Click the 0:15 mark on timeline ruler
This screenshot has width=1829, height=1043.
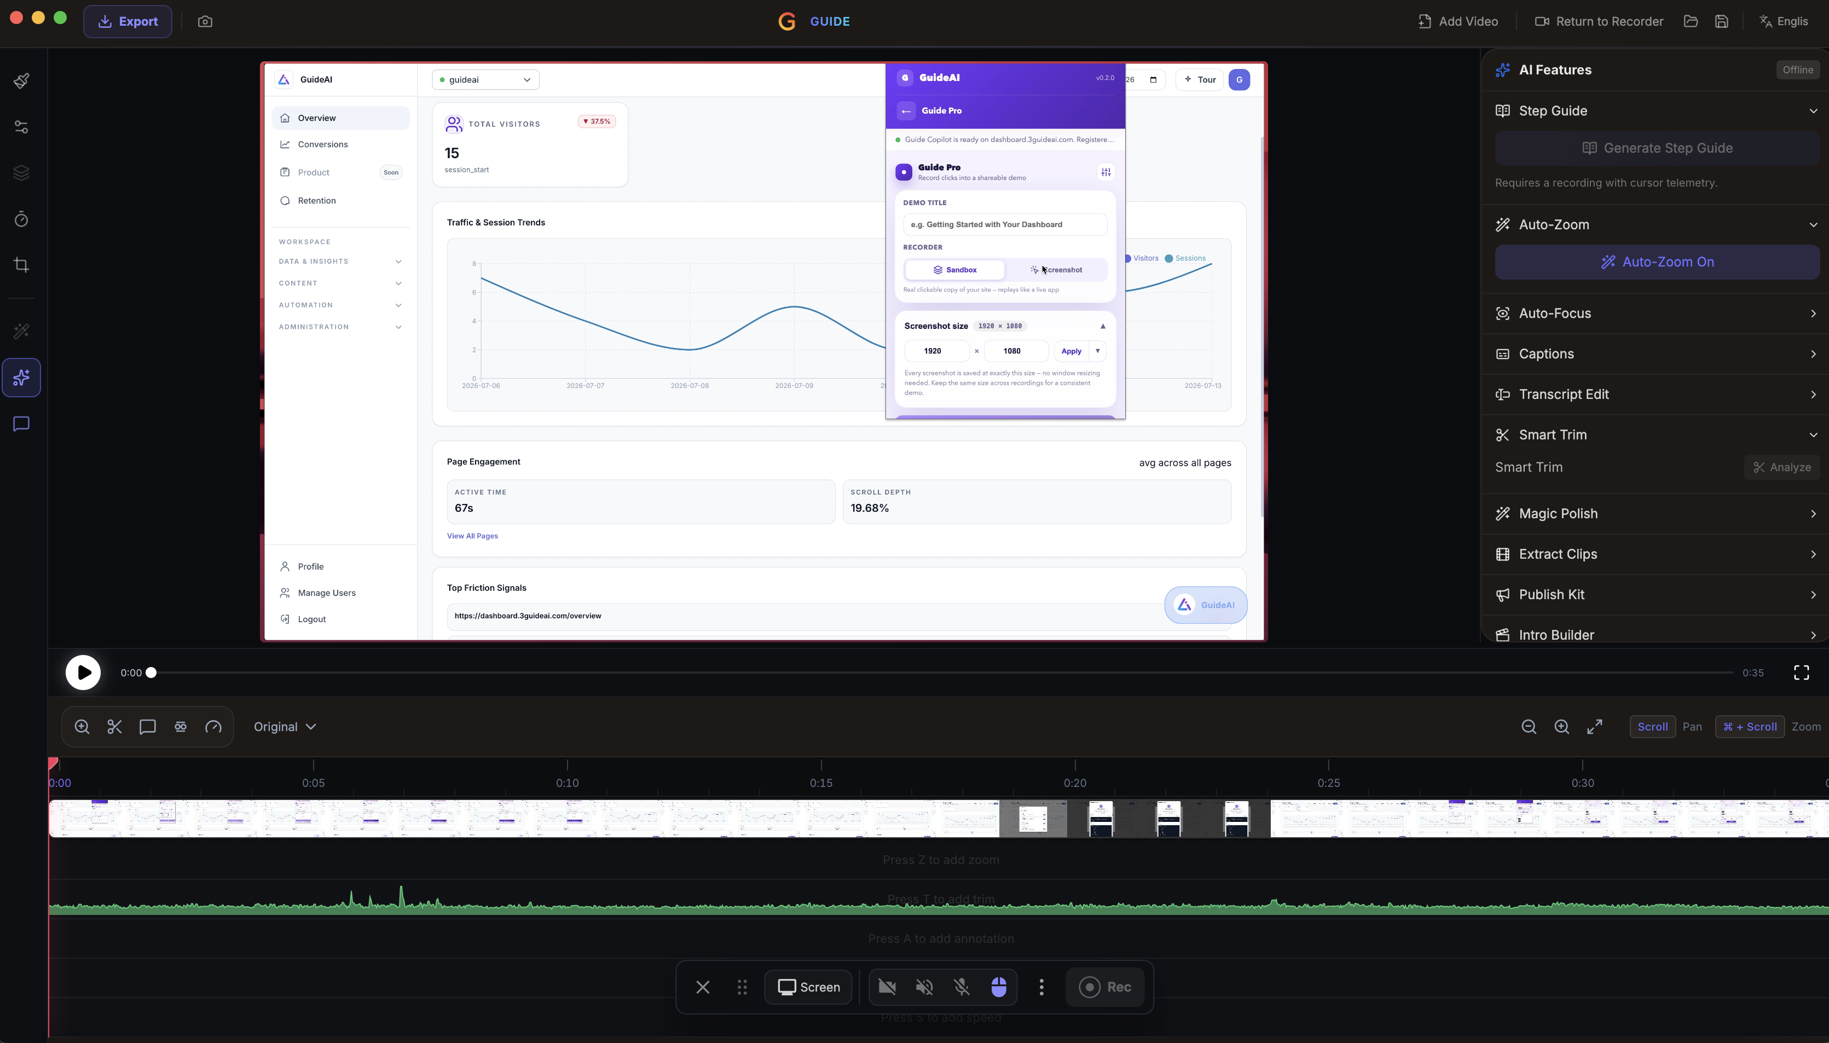[x=821, y=783]
